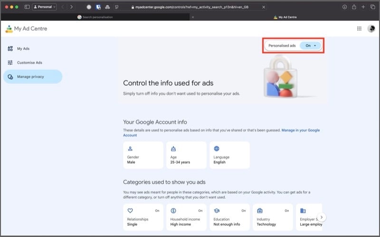Image resolution: width=380 pixels, height=237 pixels.
Task: Click the Customise Ads sliders icon
Action: (x=10, y=63)
